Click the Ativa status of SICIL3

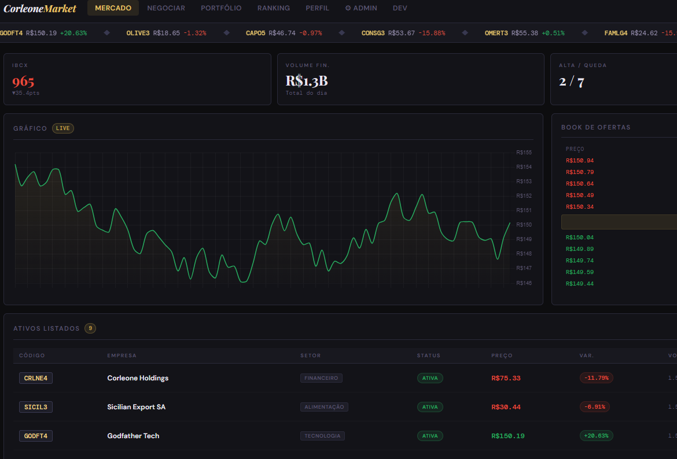pyautogui.click(x=430, y=407)
